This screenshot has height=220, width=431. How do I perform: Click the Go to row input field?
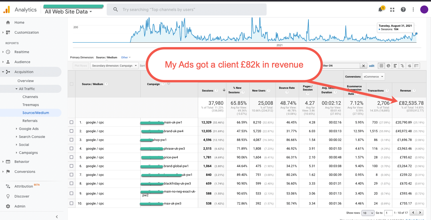[388, 213]
